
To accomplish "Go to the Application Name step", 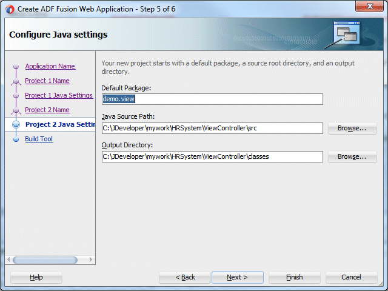I will click(x=50, y=66).
